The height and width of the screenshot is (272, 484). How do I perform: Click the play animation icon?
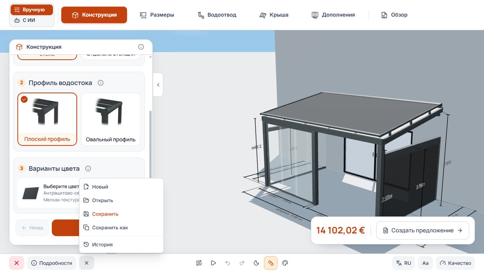pos(213,263)
